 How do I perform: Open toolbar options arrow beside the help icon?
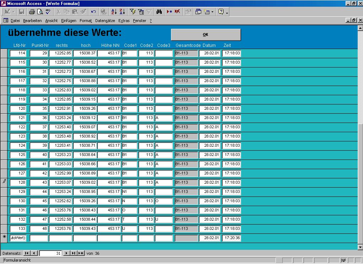pyautogui.click(x=227, y=12)
